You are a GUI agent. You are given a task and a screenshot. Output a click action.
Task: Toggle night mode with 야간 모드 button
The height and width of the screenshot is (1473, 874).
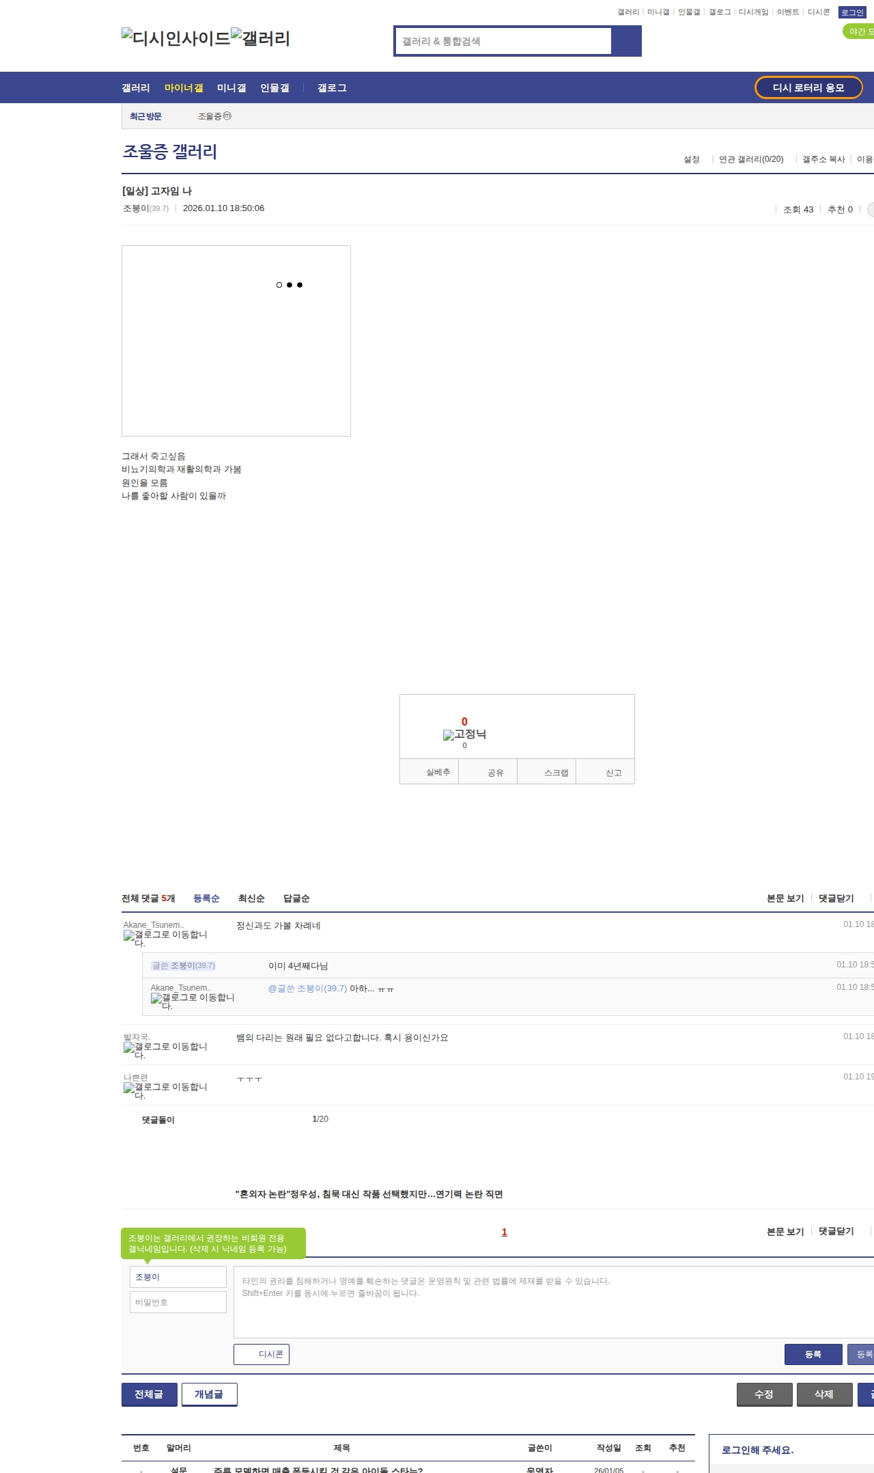859,31
